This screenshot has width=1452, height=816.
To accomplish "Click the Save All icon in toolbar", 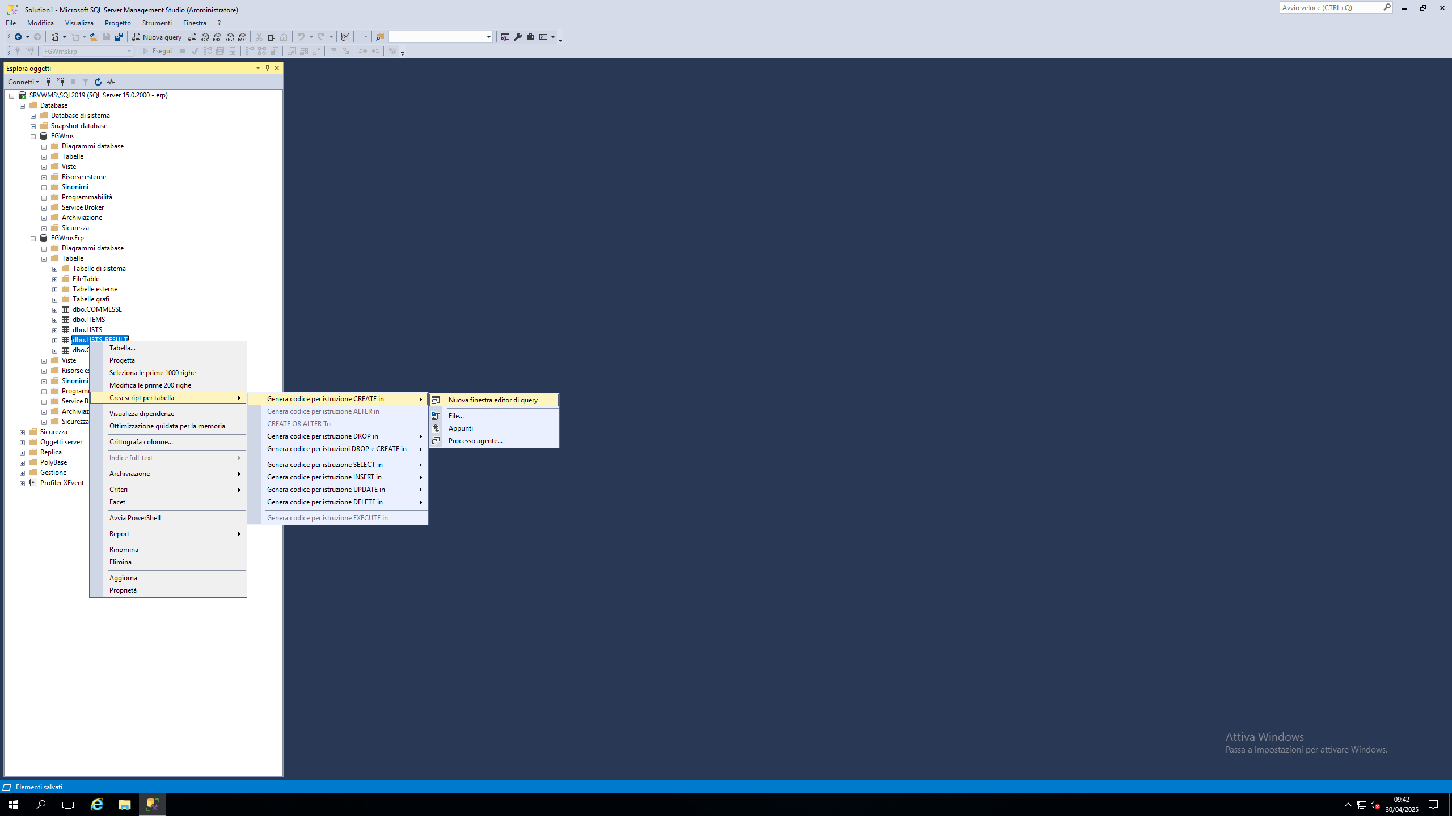I will (x=119, y=37).
